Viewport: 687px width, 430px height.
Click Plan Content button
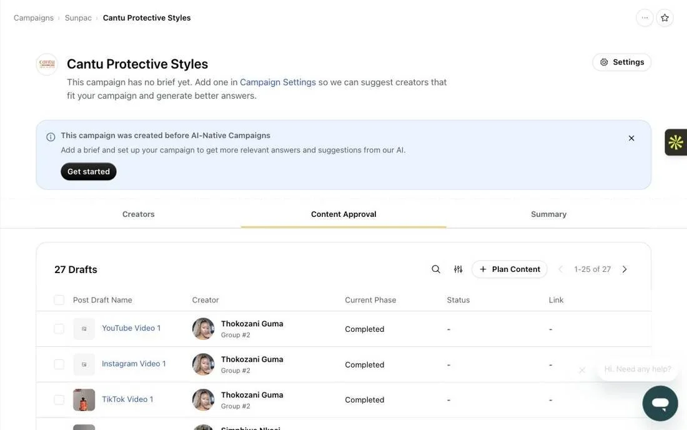(x=510, y=269)
